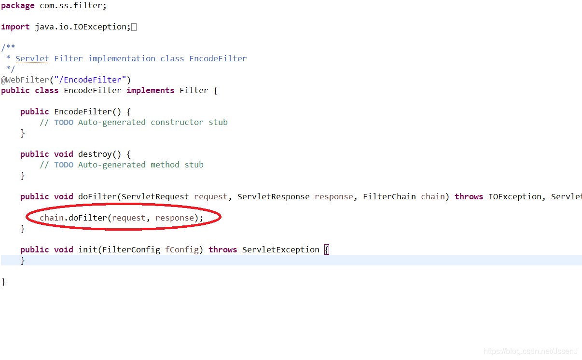582x360 pixels.
Task: Click 'EncodeFilter' in the 'public class' declaration
Action: (x=93, y=90)
